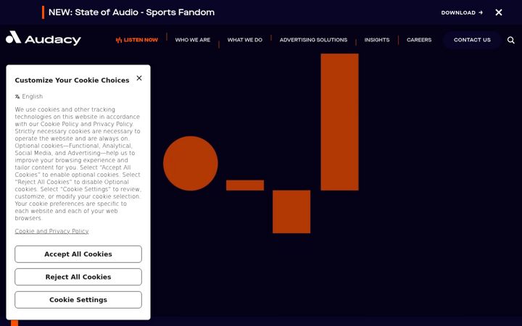Screen dimensions: 522x326
Task: Click Download in the top banner
Action: 462,12
